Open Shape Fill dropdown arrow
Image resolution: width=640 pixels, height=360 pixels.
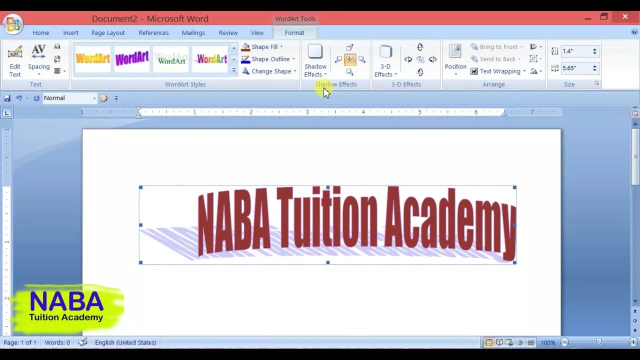click(281, 47)
